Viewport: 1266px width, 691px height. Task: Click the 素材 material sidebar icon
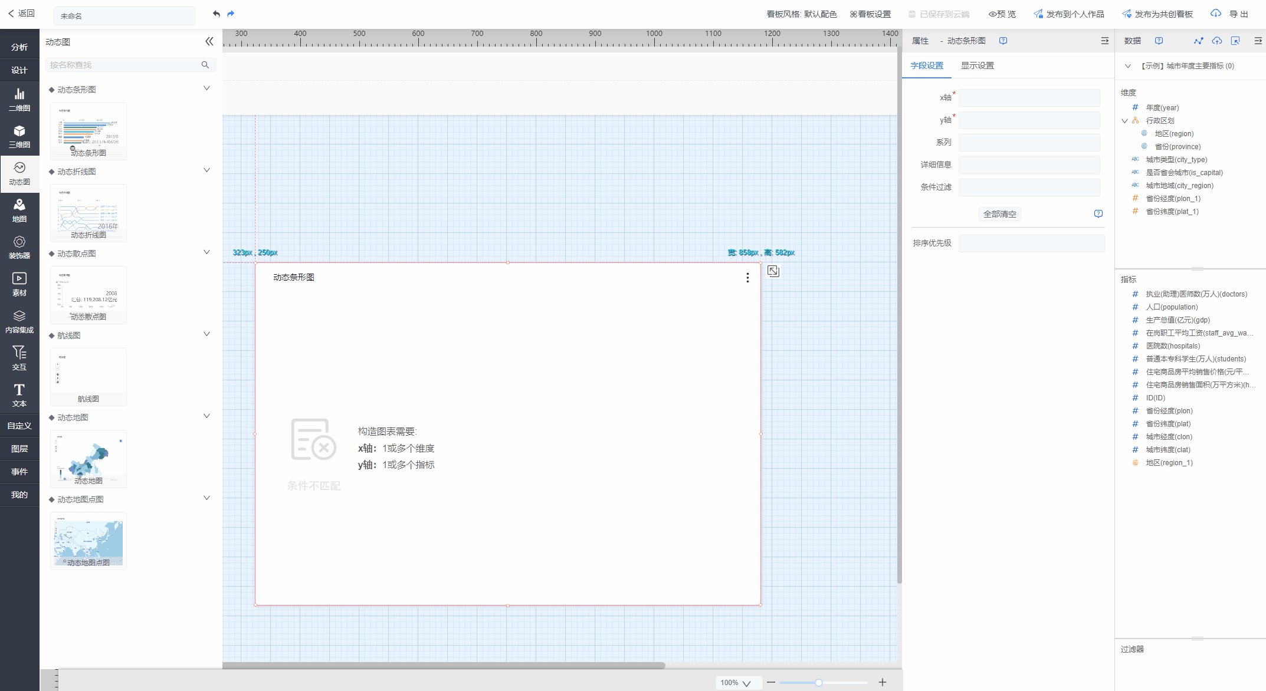[x=19, y=284]
